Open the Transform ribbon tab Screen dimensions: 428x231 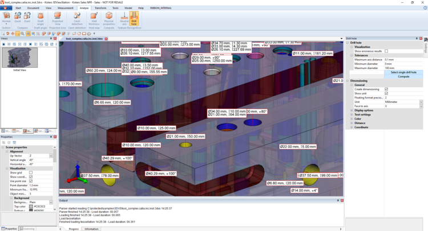point(100,8)
